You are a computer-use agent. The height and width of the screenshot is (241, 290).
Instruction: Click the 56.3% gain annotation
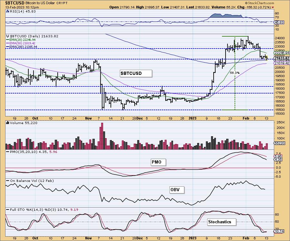point(235,73)
